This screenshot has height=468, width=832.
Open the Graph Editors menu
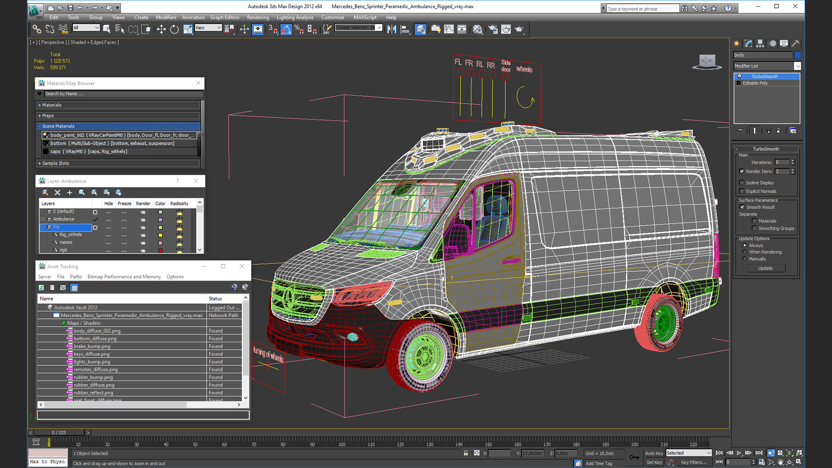225,17
